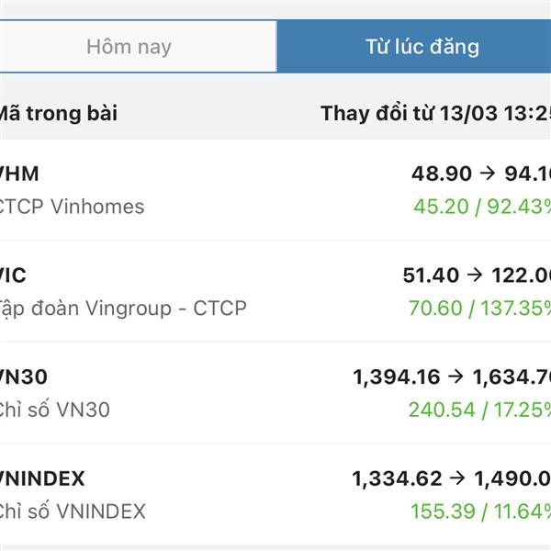Viewport: 551px width, 551px height.
Task: Open the VN30 index symbol
Action: coord(24,377)
